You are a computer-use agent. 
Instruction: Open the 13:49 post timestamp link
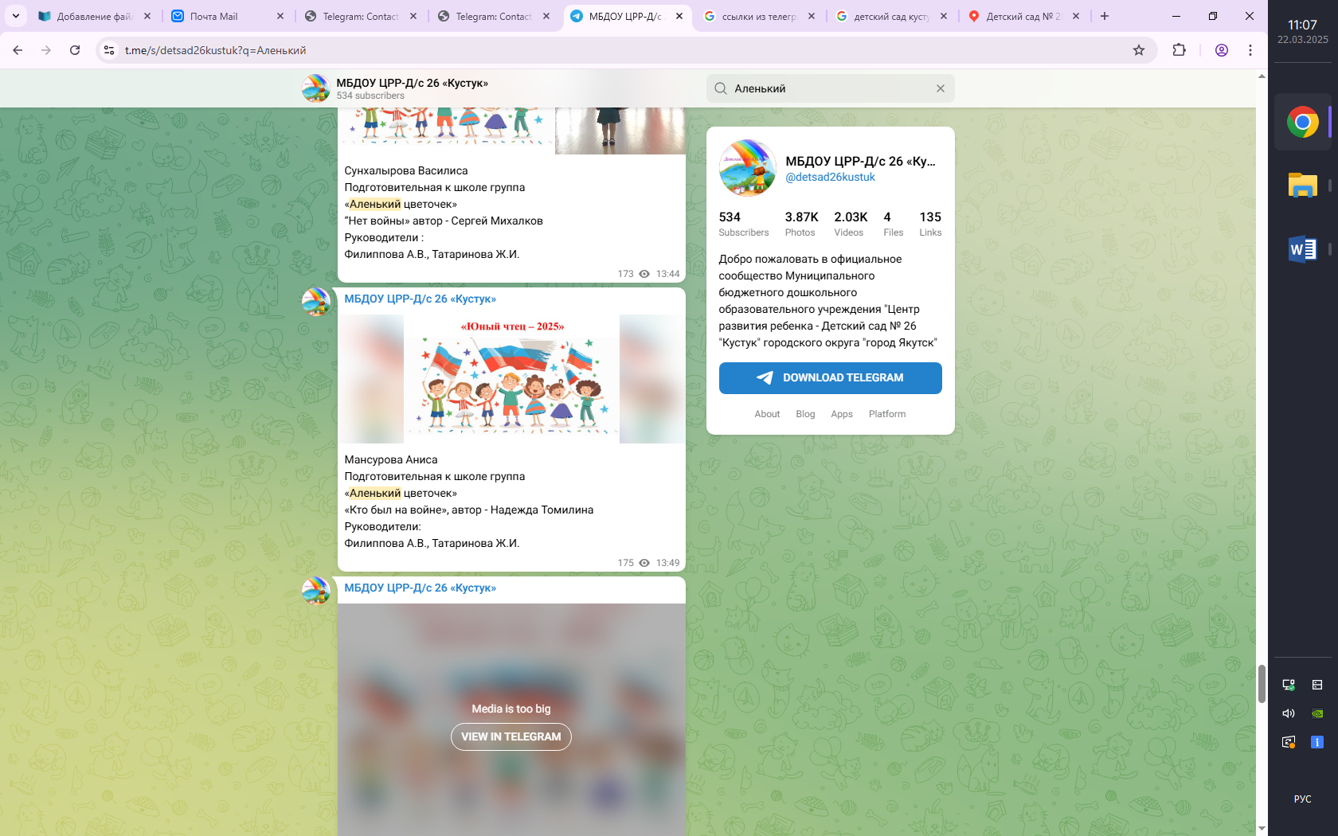tap(667, 563)
